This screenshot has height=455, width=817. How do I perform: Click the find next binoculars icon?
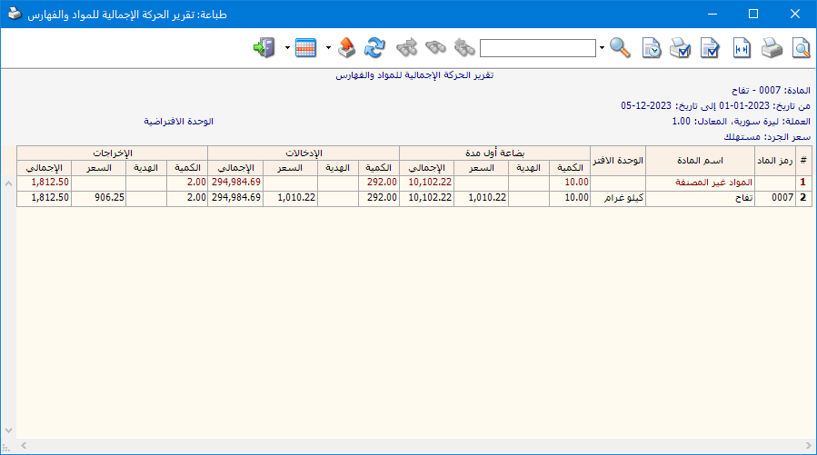(406, 48)
